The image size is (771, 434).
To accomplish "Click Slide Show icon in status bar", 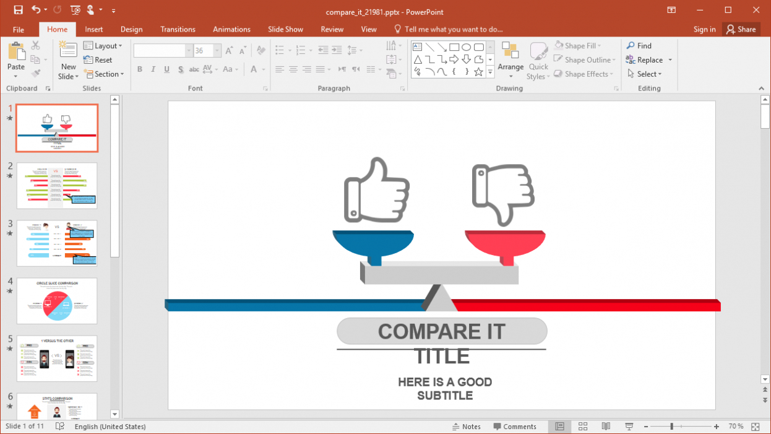I will point(629,427).
